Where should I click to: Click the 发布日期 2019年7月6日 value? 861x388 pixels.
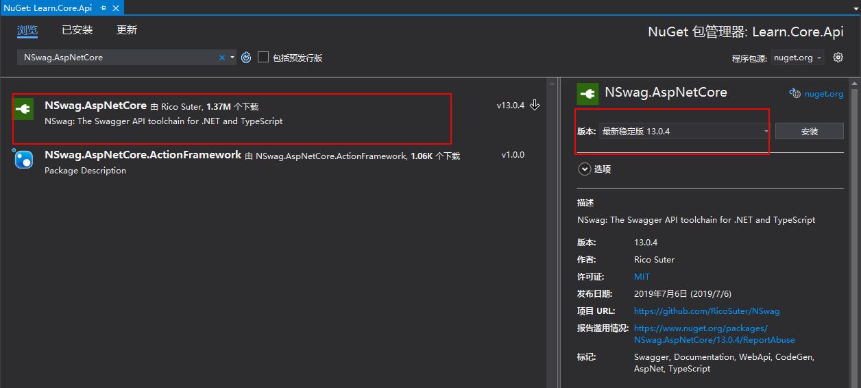(x=683, y=294)
